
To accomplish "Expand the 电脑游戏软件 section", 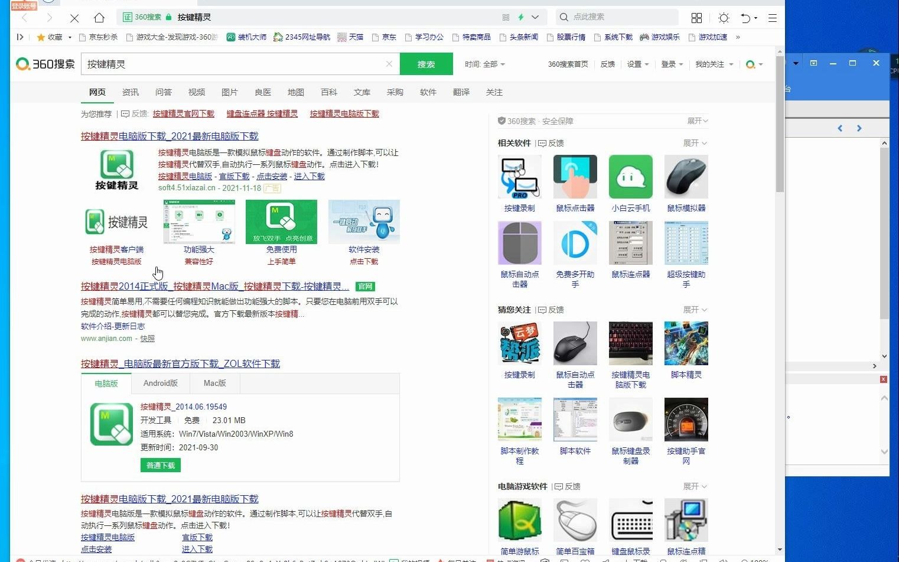I will click(695, 486).
